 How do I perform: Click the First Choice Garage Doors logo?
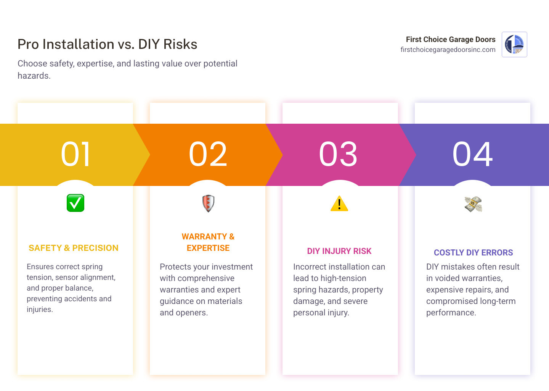pos(514,45)
